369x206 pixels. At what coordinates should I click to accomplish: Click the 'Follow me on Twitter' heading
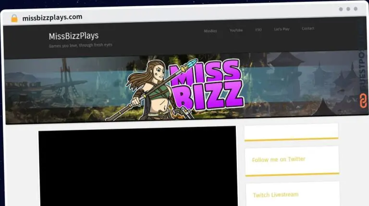click(x=278, y=159)
